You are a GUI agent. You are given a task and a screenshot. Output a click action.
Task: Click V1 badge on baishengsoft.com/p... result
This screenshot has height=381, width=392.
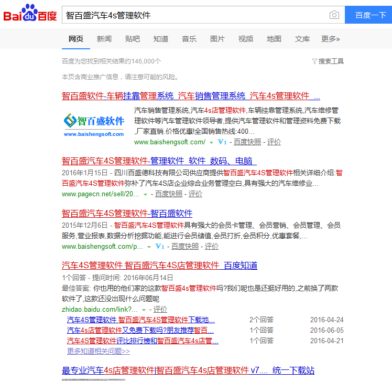[x=160, y=246]
